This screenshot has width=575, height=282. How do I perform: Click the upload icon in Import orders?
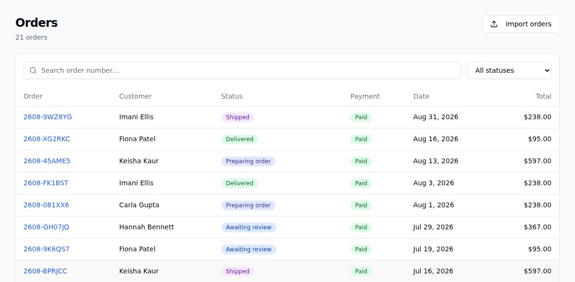pyautogui.click(x=494, y=24)
